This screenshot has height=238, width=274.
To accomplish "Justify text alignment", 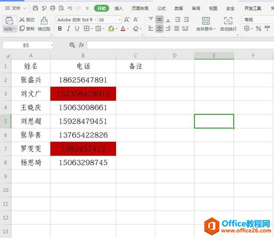I will [177, 29].
